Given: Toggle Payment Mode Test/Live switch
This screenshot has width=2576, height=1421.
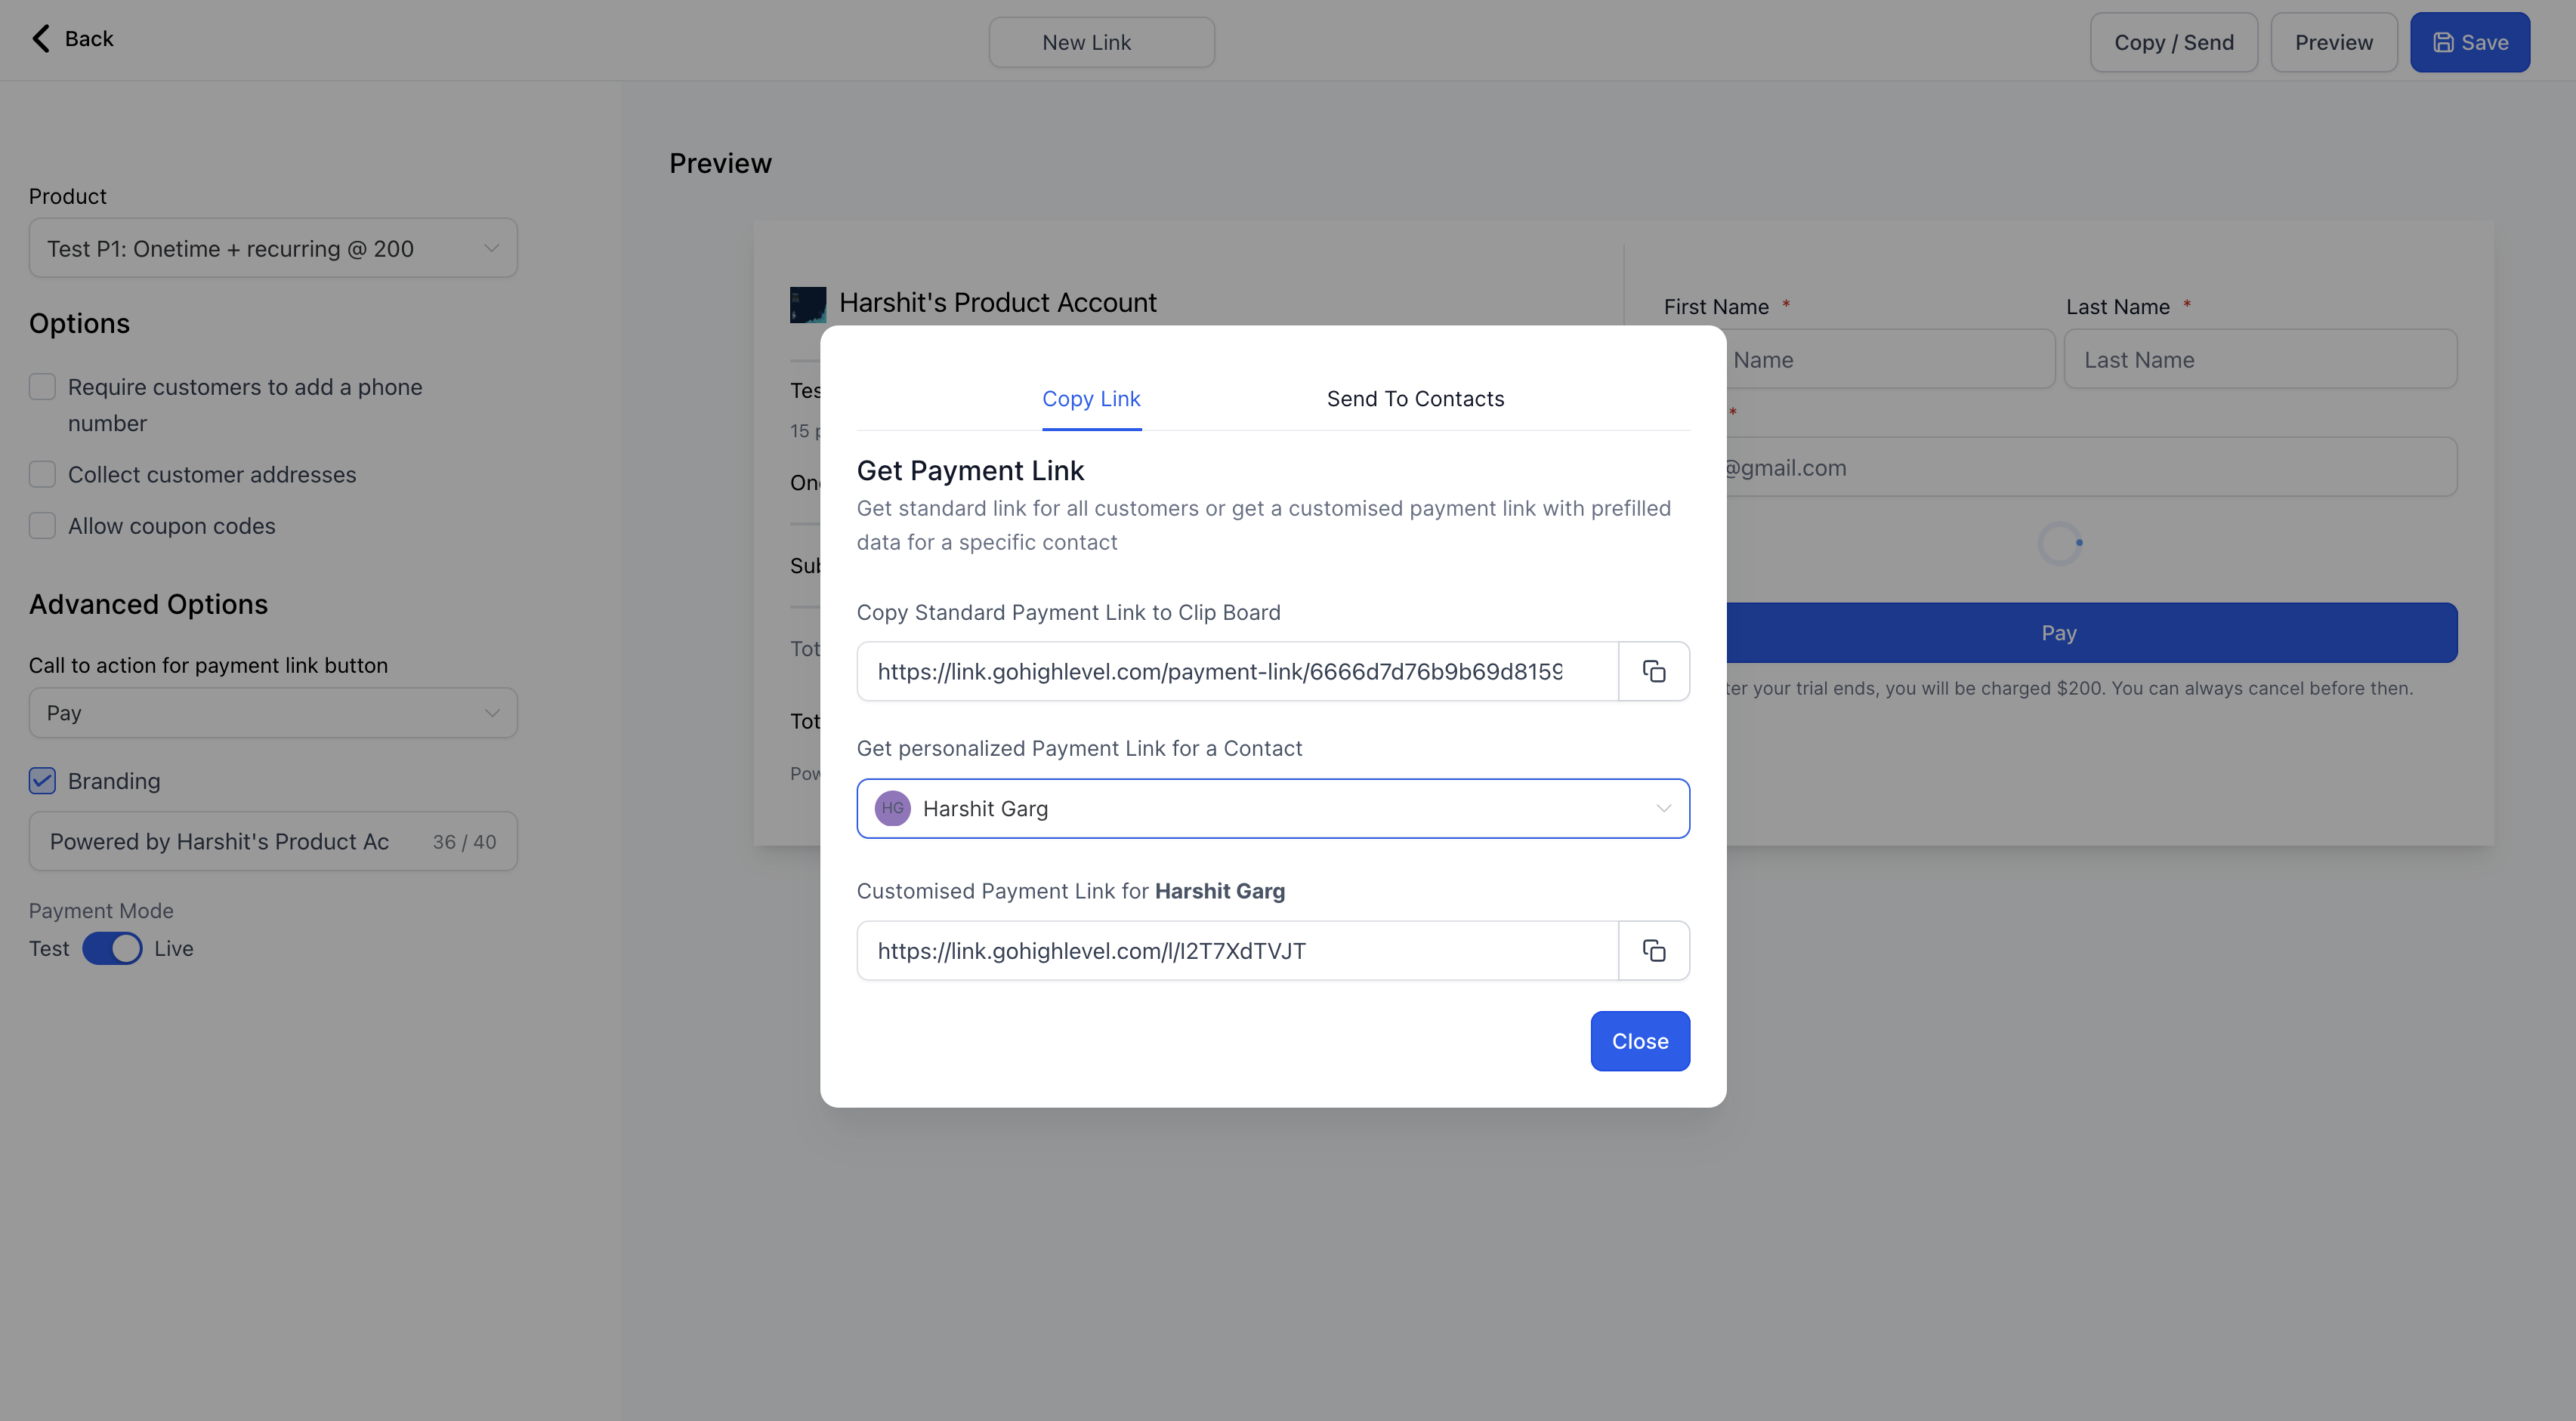Looking at the screenshot, I should 112,948.
